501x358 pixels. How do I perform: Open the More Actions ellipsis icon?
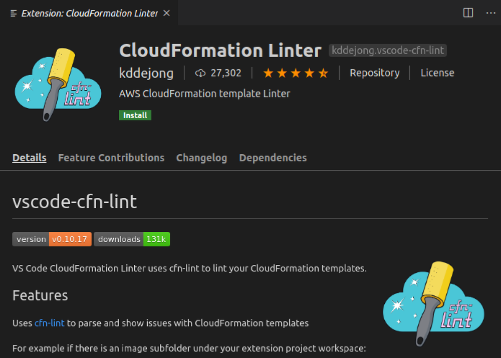490,13
